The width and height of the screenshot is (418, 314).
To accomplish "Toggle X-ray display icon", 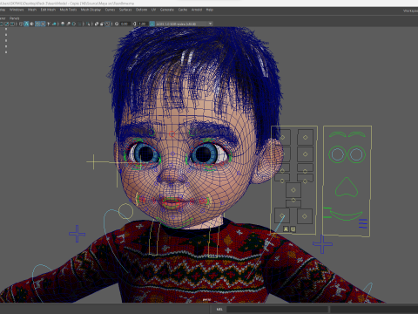I will (x=97, y=24).
